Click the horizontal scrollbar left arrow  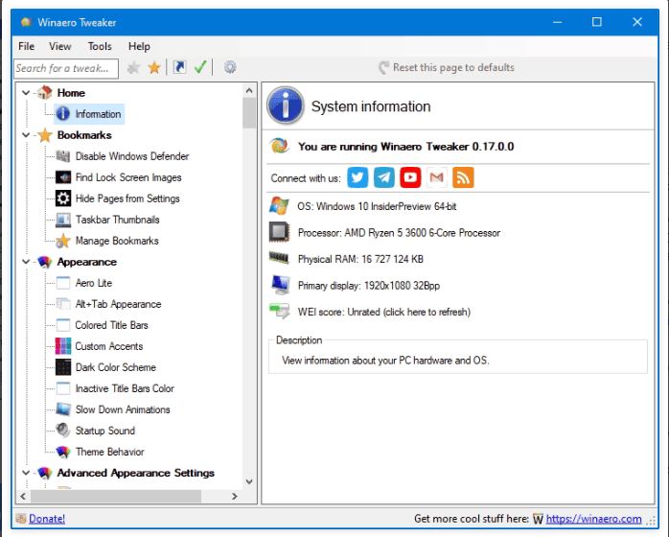(x=23, y=496)
